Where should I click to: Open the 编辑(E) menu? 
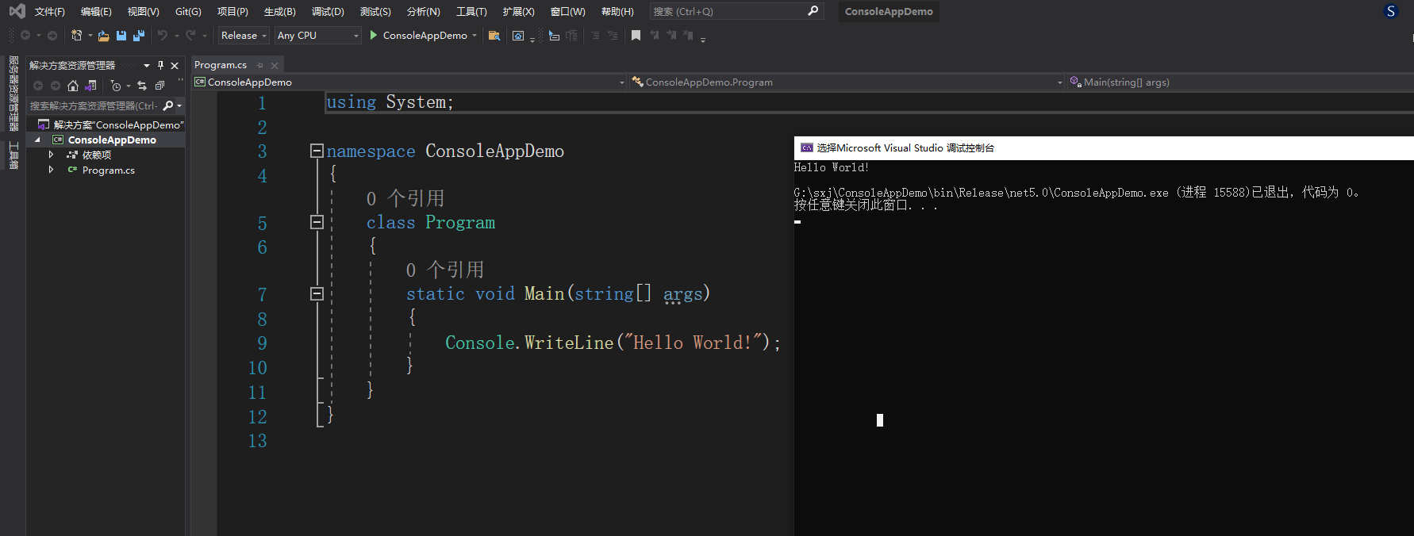click(x=96, y=11)
